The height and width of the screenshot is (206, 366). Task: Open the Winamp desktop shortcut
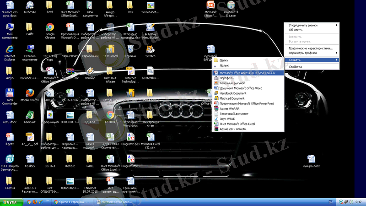coord(90,71)
